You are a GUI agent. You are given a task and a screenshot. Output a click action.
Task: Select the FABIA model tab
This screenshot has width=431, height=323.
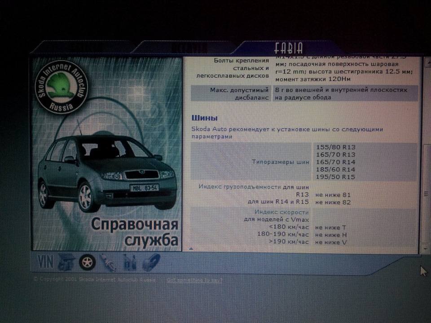tap(288, 48)
